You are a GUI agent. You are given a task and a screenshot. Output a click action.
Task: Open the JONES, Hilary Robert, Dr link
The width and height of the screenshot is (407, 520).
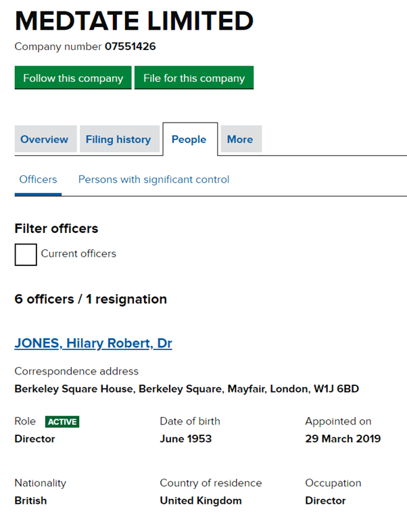tap(93, 343)
